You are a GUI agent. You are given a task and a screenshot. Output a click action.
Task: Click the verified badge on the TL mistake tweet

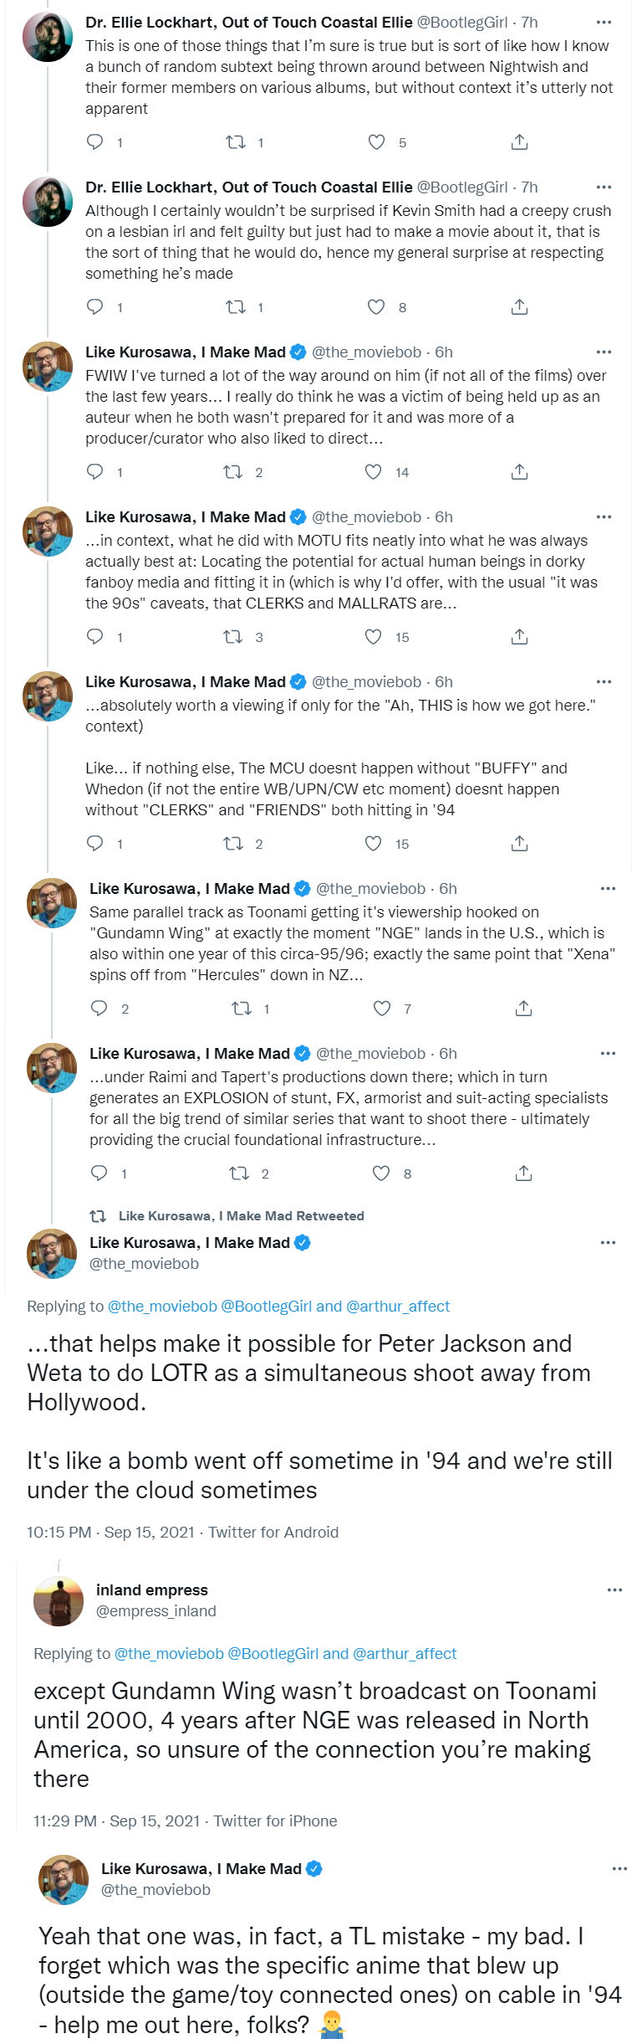tap(315, 1868)
